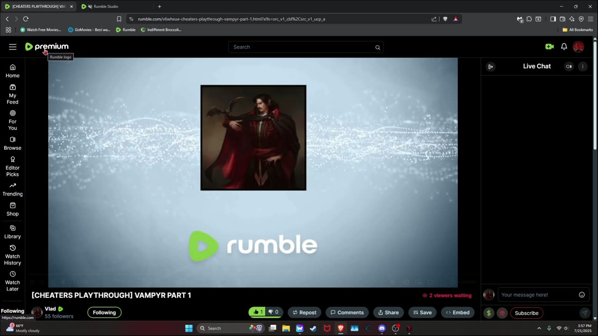This screenshot has height=336, width=598.
Task: Click the Share button
Action: (388, 313)
